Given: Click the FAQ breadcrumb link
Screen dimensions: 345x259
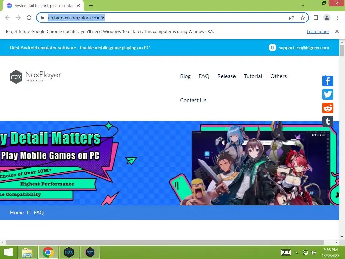Looking at the screenshot, I should 39,212.
